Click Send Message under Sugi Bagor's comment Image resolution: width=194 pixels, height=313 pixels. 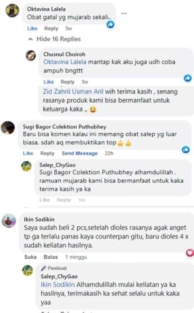[80, 153]
